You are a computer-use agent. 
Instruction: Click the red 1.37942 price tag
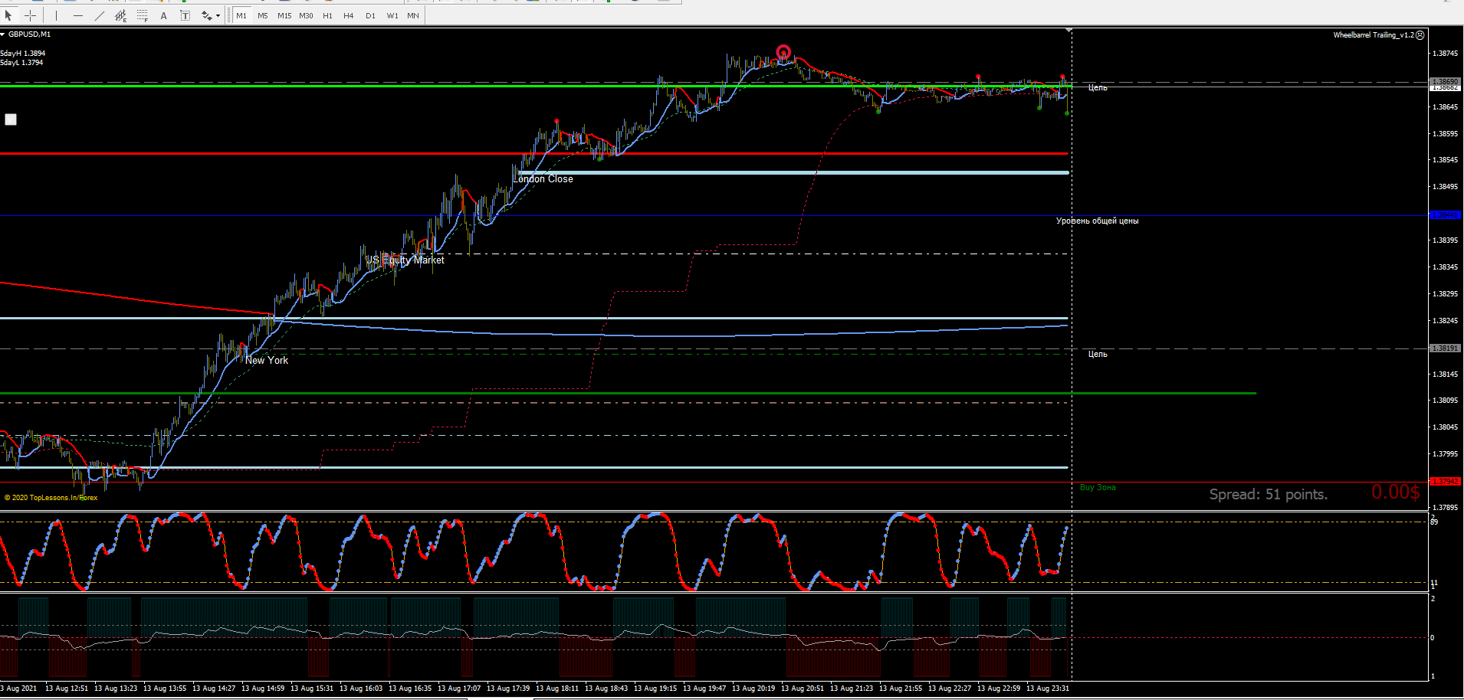1446,482
